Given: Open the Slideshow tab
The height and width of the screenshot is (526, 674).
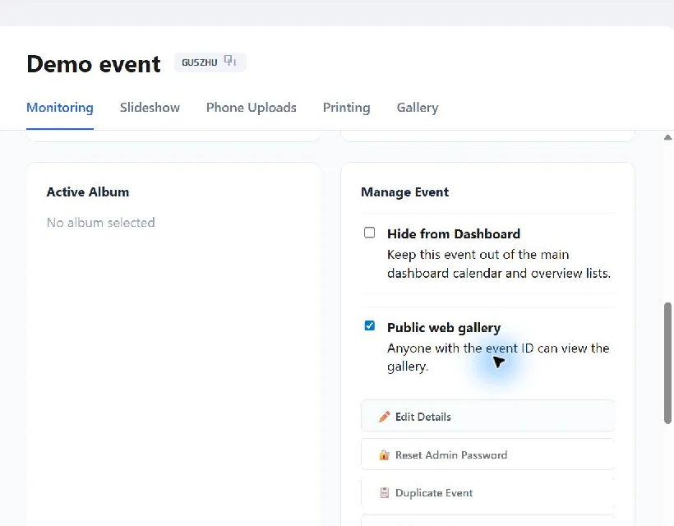Looking at the screenshot, I should [150, 108].
